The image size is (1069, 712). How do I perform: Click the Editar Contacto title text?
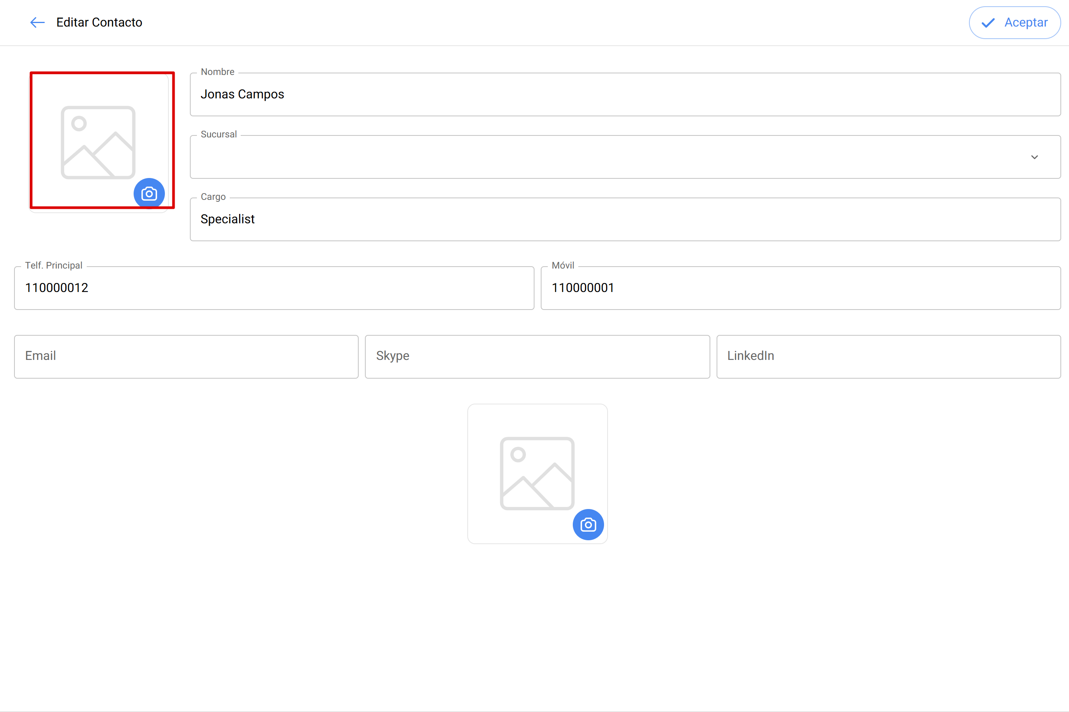[99, 22]
